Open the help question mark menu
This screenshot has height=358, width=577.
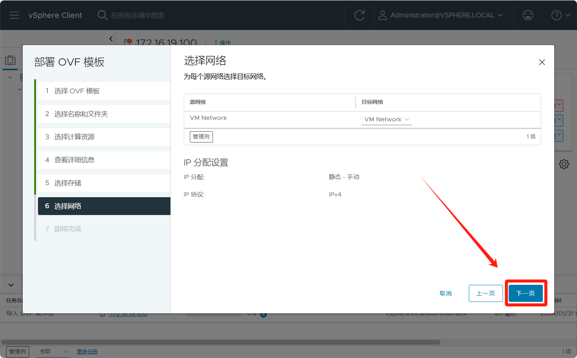pyautogui.click(x=560, y=15)
